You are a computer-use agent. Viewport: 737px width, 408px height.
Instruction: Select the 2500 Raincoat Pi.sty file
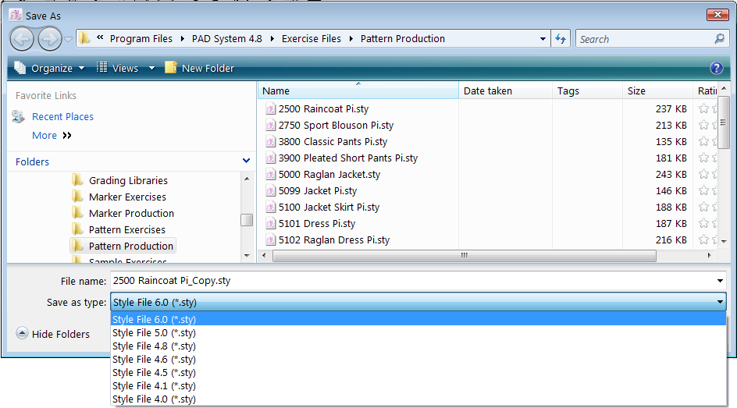pyautogui.click(x=323, y=109)
